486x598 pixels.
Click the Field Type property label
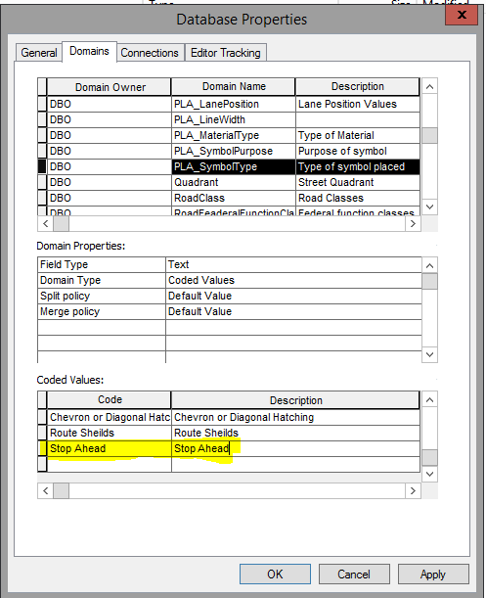click(102, 264)
